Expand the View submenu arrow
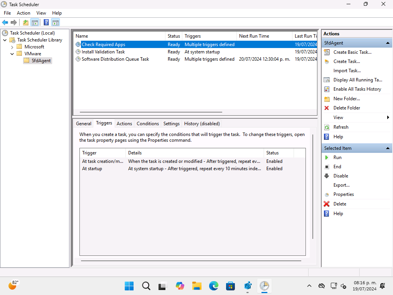Viewport: 393px width, 295px height. [388, 118]
